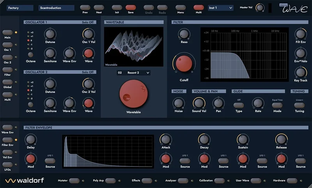Click the Sound Vol knob
The image size is (312, 188).
[199, 103]
